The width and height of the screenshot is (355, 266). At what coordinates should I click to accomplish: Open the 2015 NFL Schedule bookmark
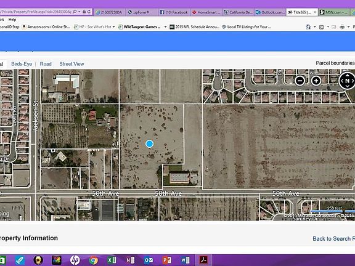click(x=195, y=26)
